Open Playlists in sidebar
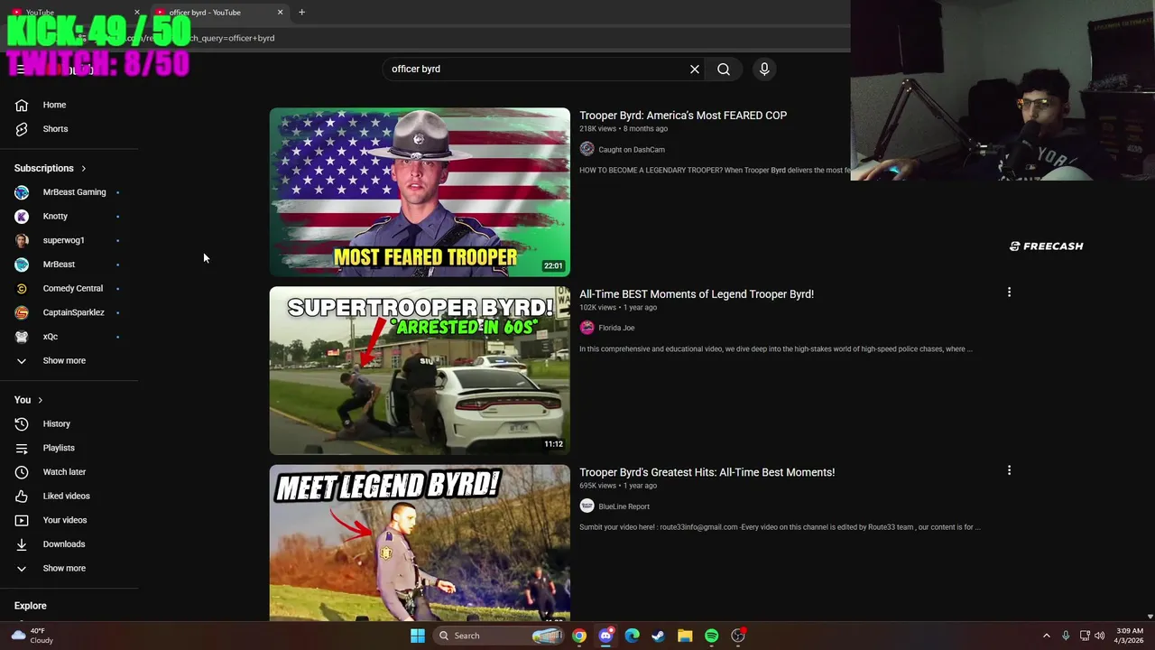Viewport: 1155px width, 650px height. [x=59, y=448]
